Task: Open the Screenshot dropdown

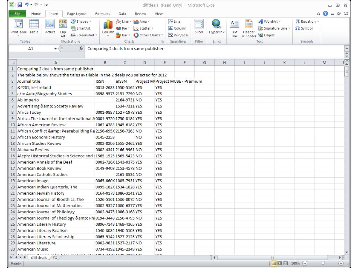Action: click(x=84, y=35)
